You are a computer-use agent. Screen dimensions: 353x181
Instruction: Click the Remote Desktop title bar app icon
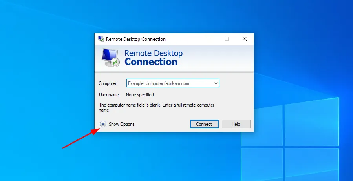(101, 39)
